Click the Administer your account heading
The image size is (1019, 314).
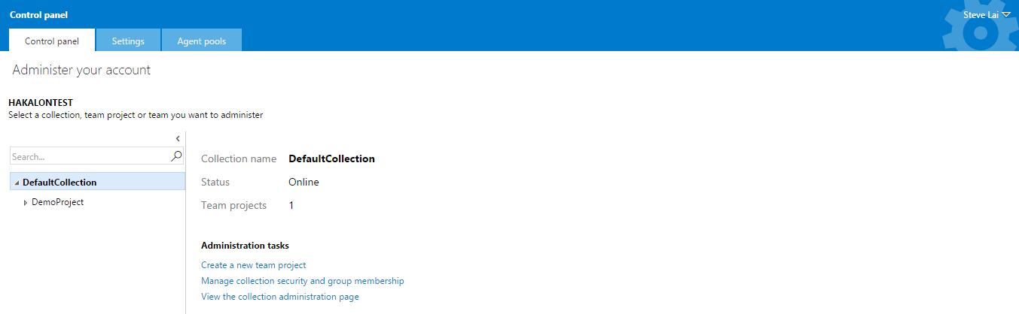(81, 70)
